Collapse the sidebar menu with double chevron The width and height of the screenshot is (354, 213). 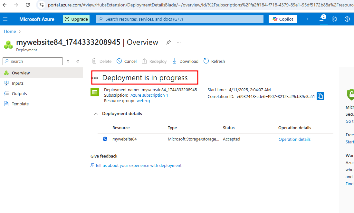[78, 61]
